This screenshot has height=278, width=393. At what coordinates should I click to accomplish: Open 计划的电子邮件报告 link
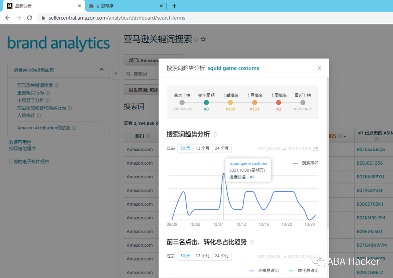29,161
